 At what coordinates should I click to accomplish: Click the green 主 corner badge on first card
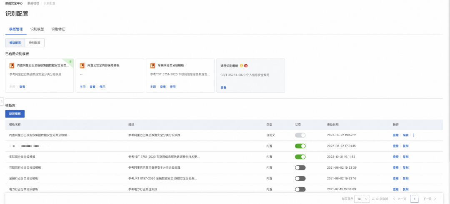70,61
